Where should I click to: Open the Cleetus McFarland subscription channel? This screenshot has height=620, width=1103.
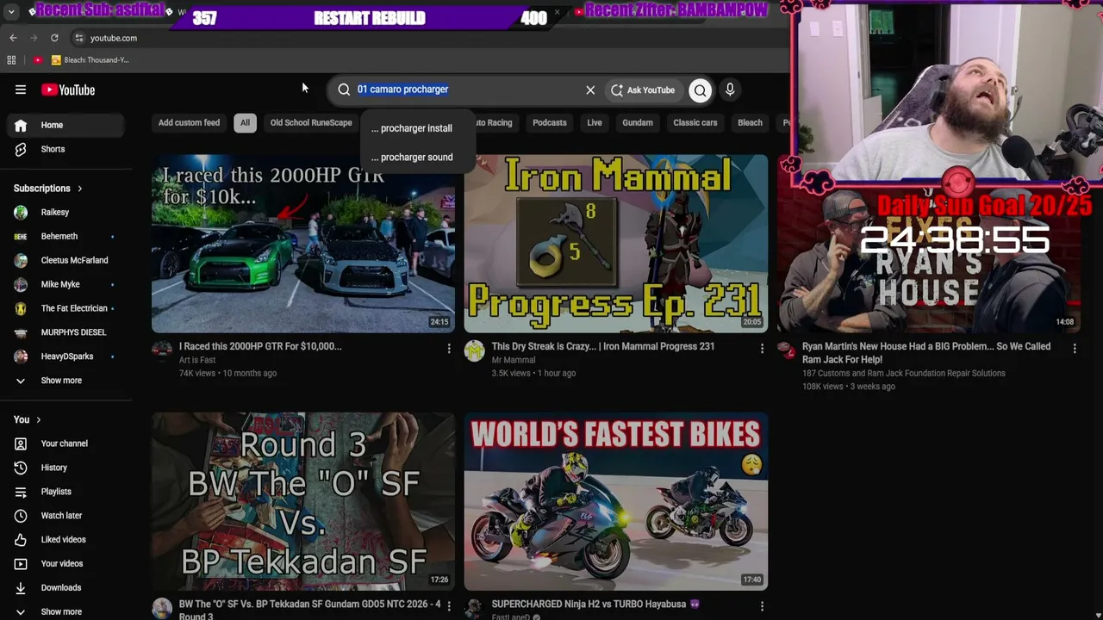(x=66, y=261)
